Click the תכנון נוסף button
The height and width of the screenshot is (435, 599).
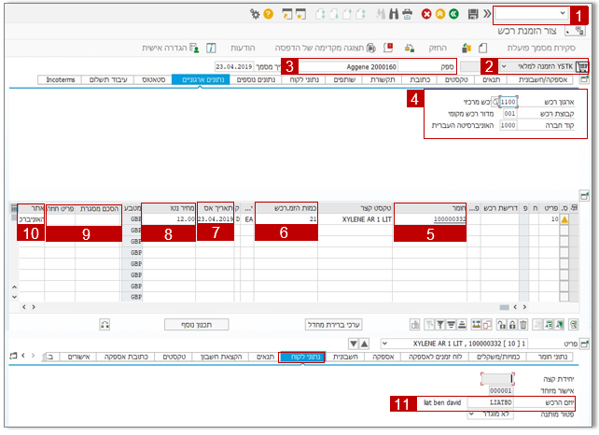(196, 325)
